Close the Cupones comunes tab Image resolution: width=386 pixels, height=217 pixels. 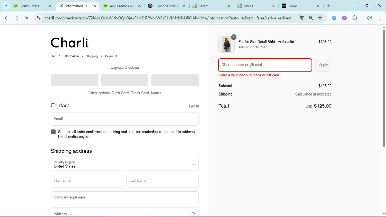coord(184,6)
